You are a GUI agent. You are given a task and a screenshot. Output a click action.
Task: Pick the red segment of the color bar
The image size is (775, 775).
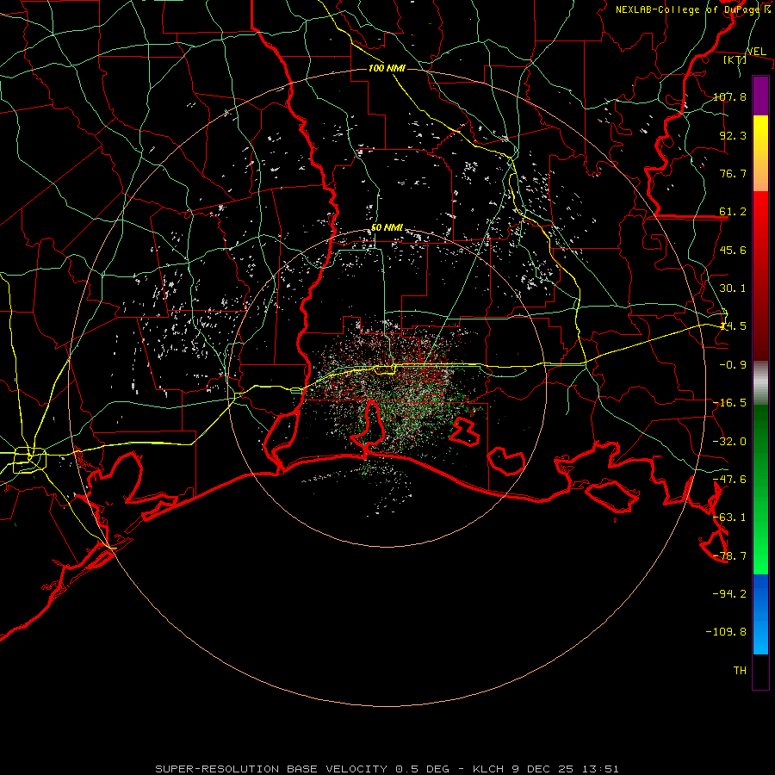pyautogui.click(x=760, y=276)
